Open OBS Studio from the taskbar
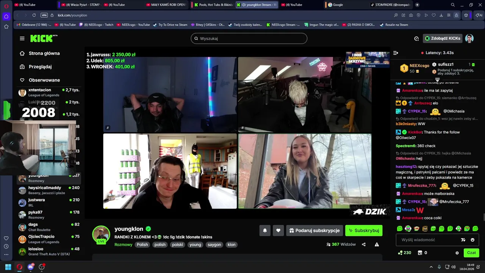 [x=42, y=267]
